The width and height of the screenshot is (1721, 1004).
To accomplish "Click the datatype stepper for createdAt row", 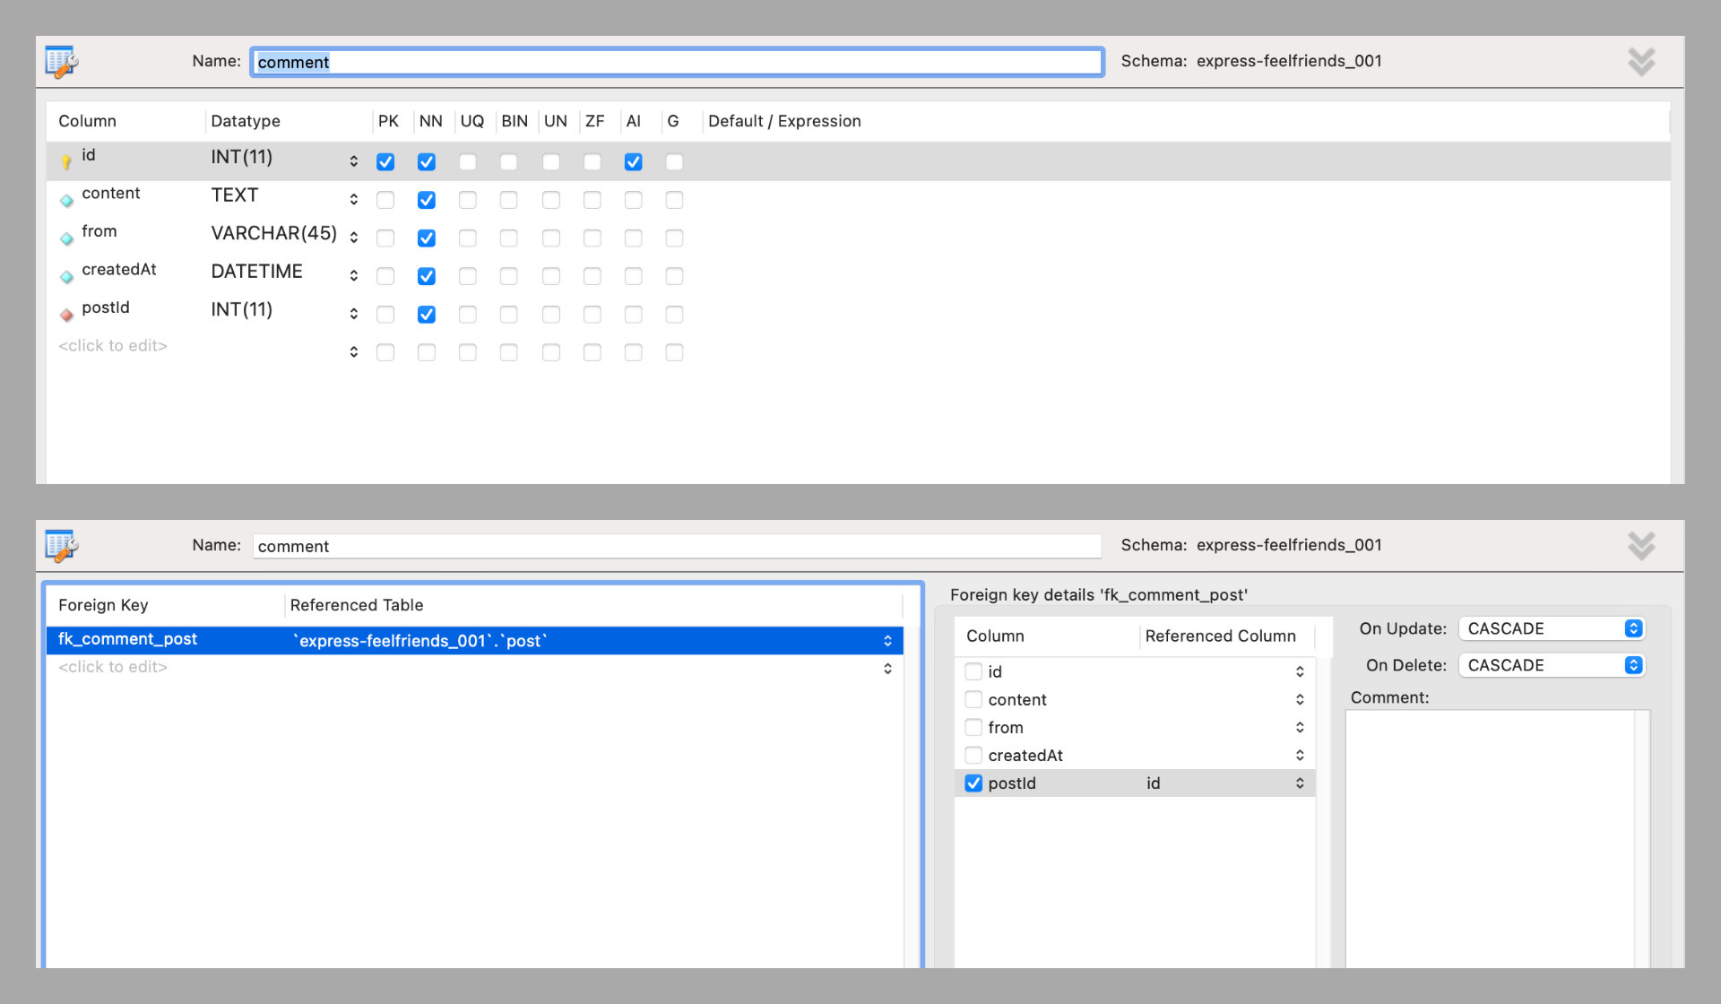I will tap(356, 273).
